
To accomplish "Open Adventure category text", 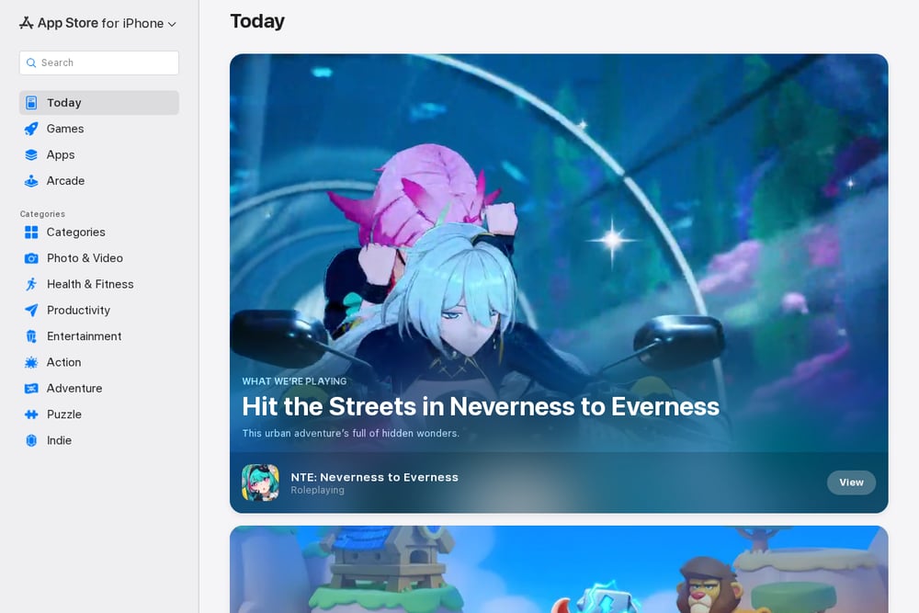I will click(x=74, y=388).
